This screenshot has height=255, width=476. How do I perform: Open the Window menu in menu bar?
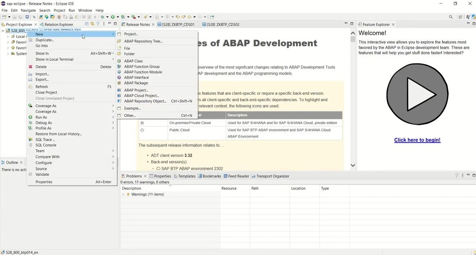[85, 10]
